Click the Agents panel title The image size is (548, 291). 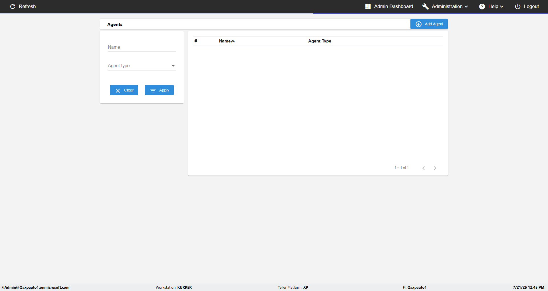click(x=115, y=25)
